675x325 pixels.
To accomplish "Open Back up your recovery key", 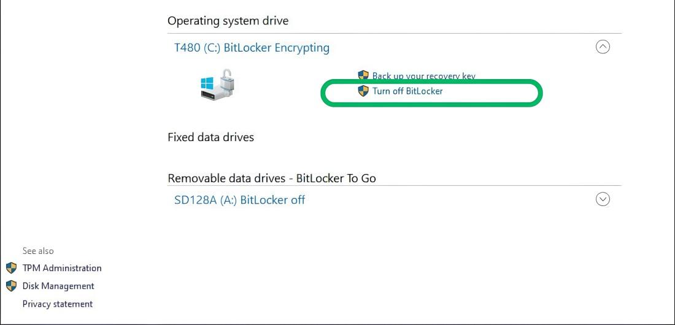I will tap(423, 76).
